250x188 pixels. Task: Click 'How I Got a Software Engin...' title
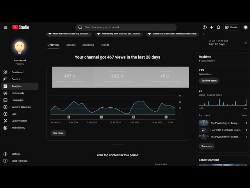[x=226, y=130]
